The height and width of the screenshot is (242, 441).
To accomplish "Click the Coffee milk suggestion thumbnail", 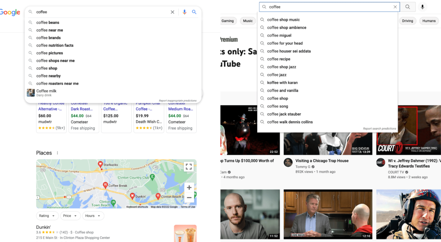I will tap(31, 93).
